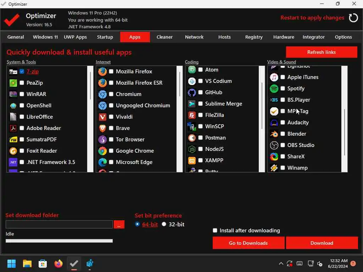Open the UWP Apps tab
The width and height of the screenshot is (363, 272).
(x=75, y=37)
